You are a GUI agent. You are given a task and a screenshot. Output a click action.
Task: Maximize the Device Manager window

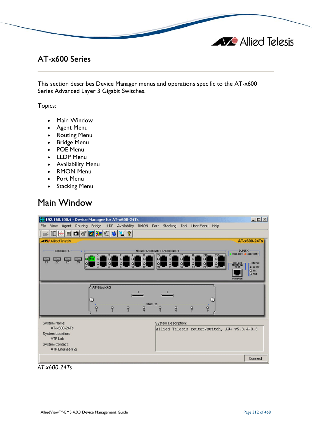click(x=259, y=220)
